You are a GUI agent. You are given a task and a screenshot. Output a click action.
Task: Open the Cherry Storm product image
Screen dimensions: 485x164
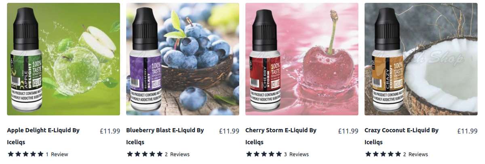point(302,59)
